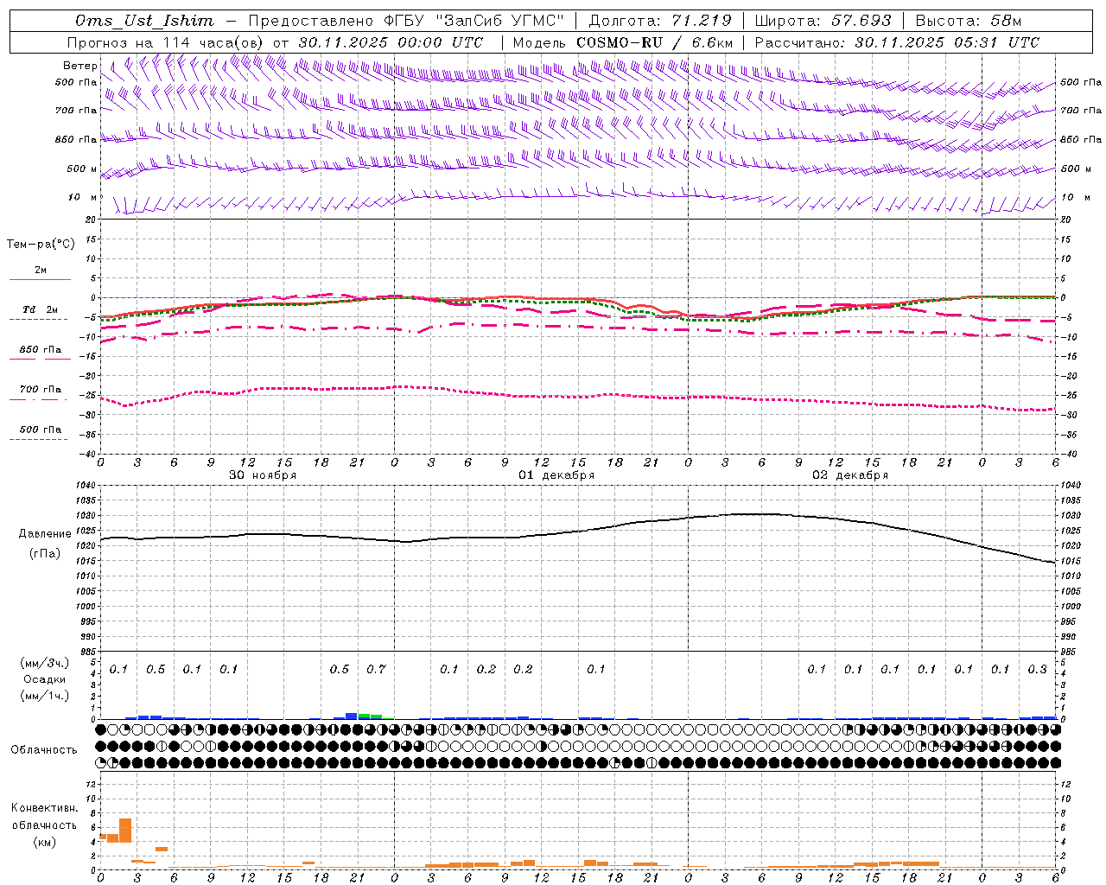Click the station name Oms_Ust_Ishim in the header
This screenshot has width=1106, height=885.
click(x=144, y=21)
